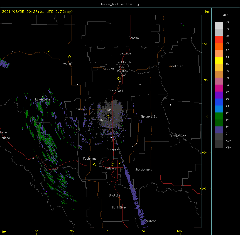Select the Limestone label
This screenshot has width=240, height=235.
[43, 99]
